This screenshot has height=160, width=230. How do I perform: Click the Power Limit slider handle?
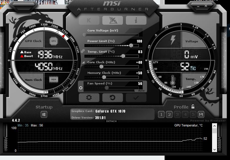131,46
